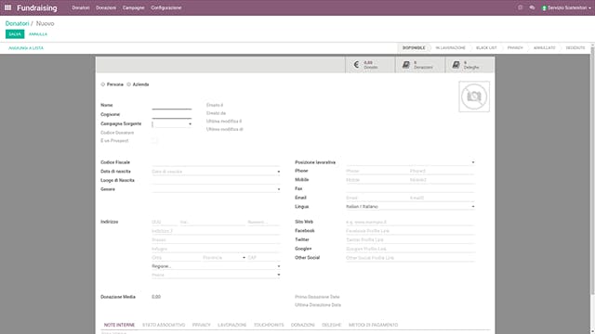The image size is (595, 334).
Task: Select the Persona radio button
Action: click(103, 84)
